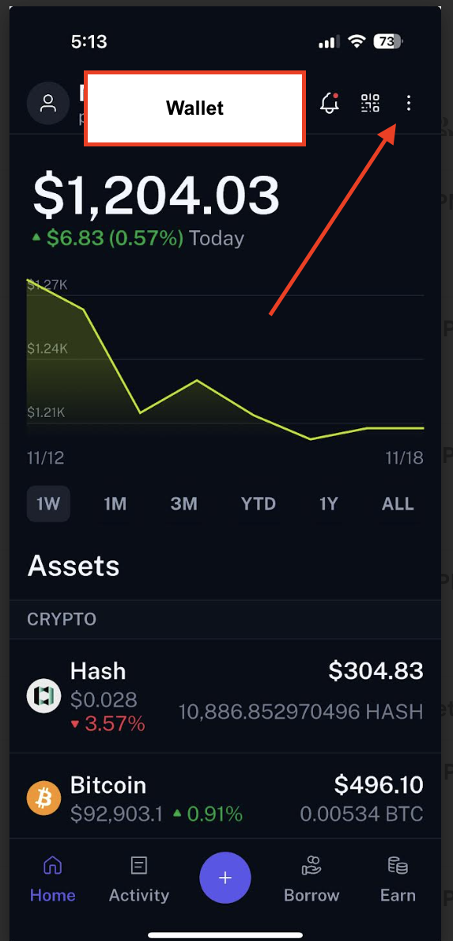Select the 1W time range
The width and height of the screenshot is (453, 941).
[48, 503]
